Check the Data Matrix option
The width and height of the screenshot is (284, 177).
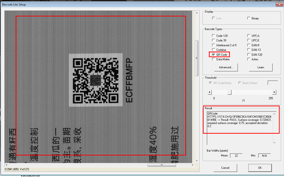click(213, 59)
